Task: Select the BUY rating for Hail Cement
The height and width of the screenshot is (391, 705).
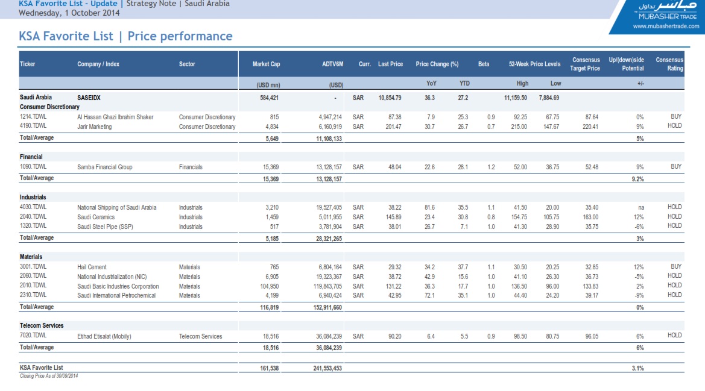Action: click(675, 266)
